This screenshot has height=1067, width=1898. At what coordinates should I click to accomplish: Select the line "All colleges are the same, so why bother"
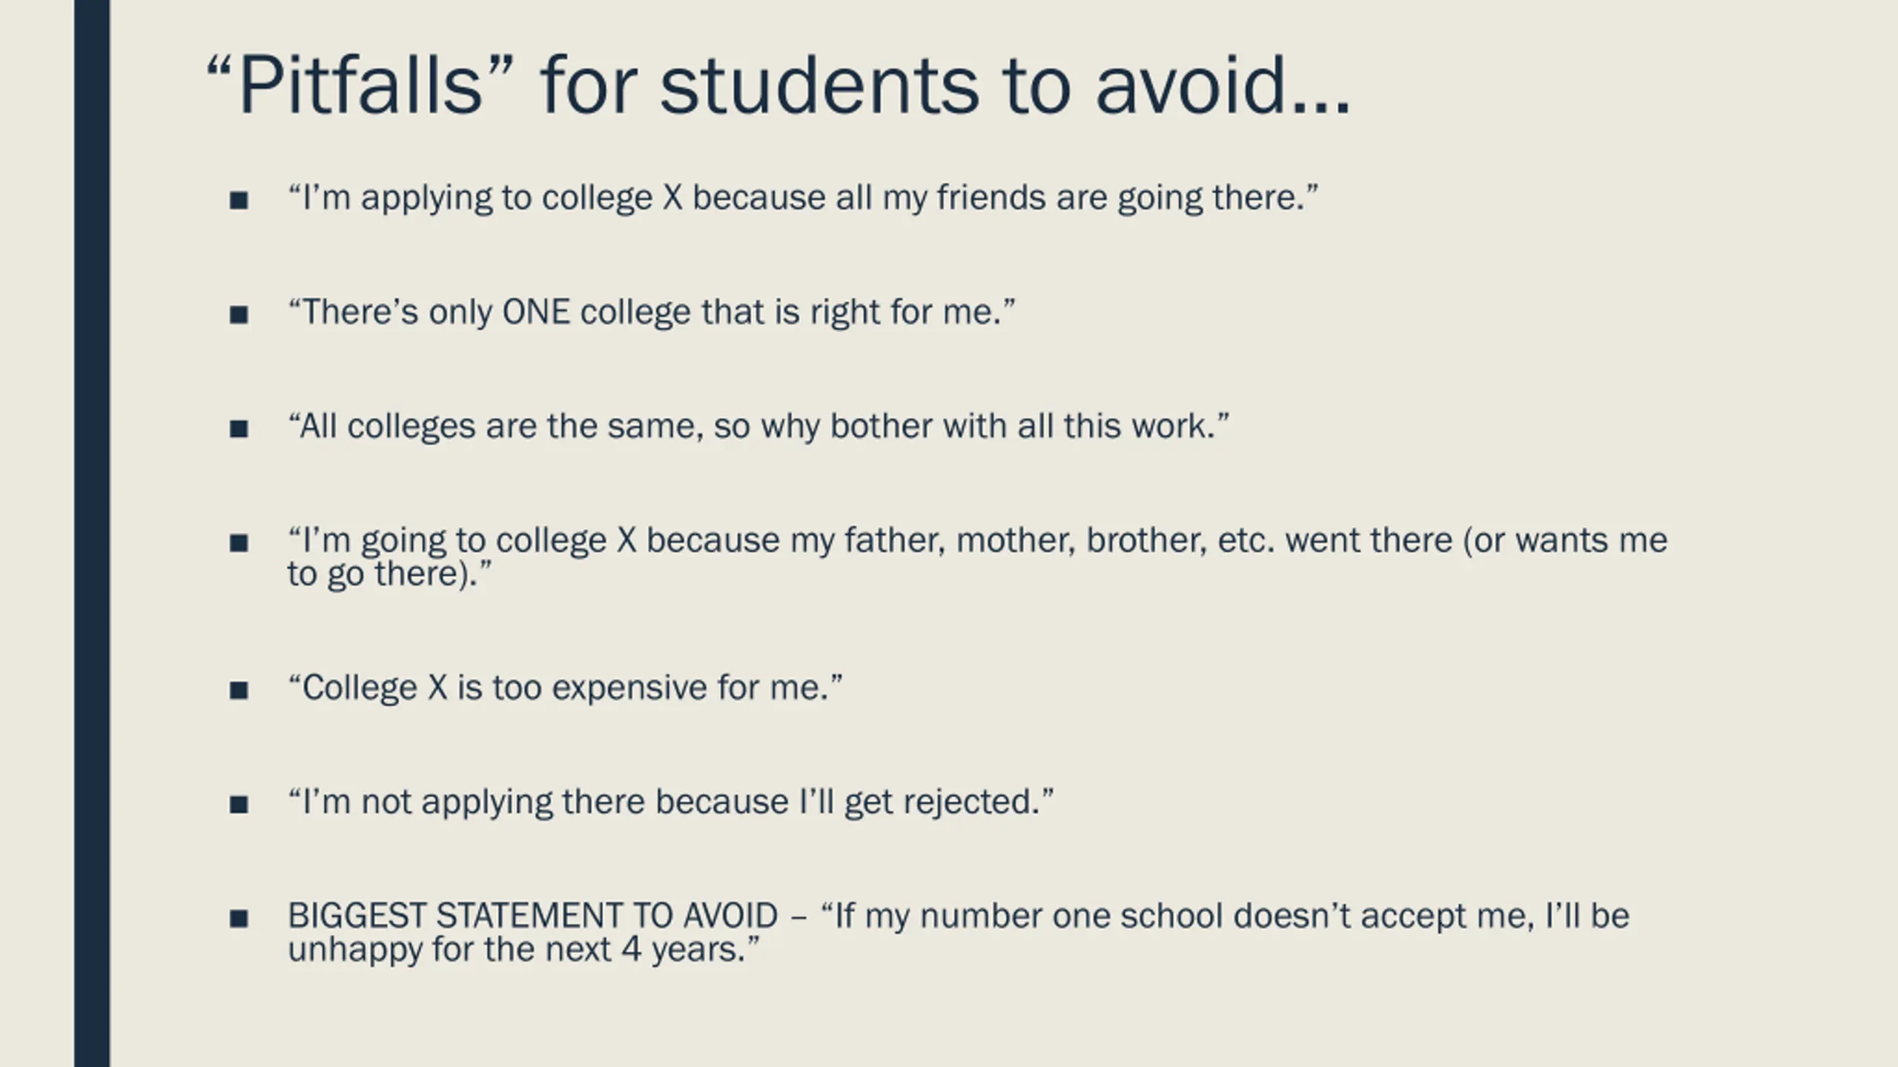pos(758,427)
